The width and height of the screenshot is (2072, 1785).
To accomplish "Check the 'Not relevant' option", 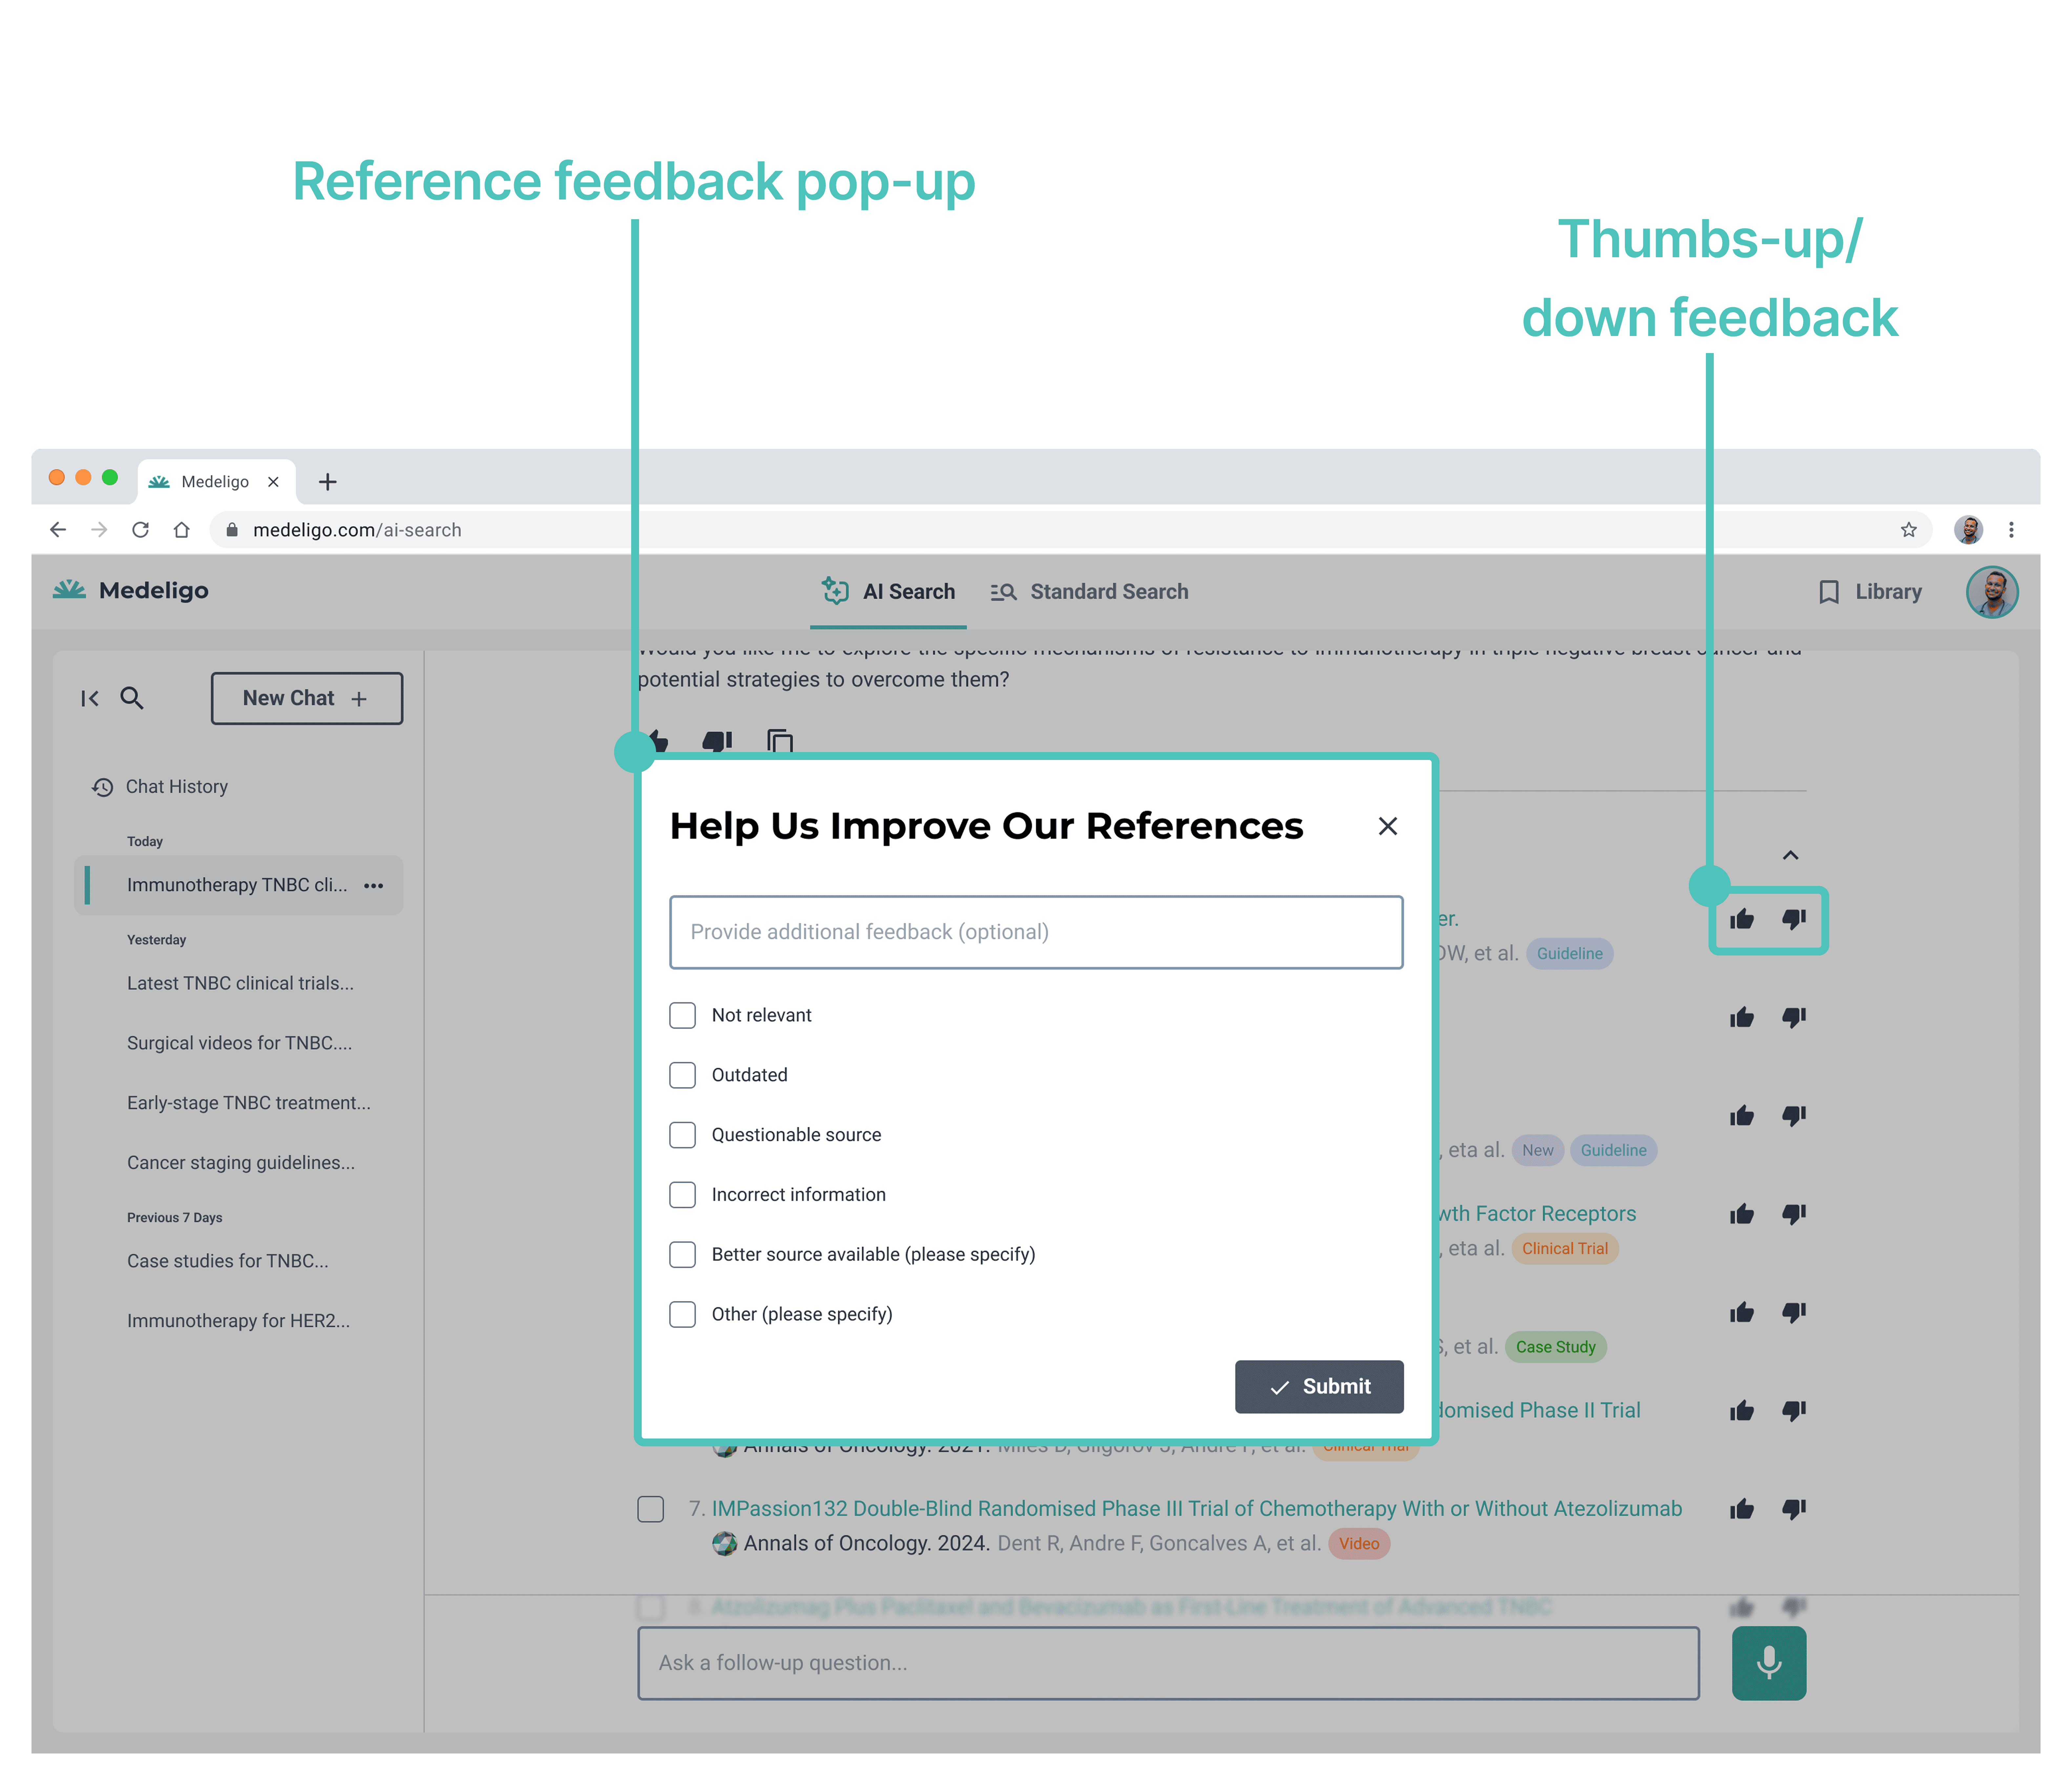I will click(x=682, y=1015).
